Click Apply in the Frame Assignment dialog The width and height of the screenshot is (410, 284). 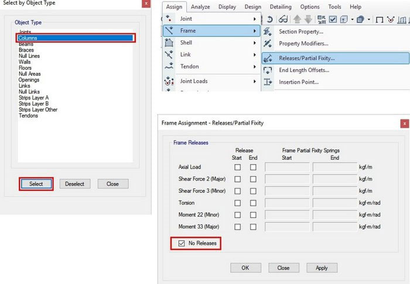point(322,268)
